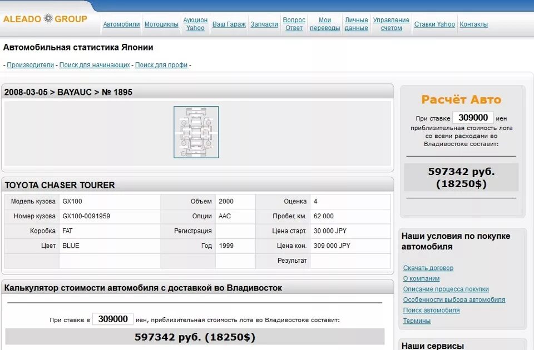Screen dimensions: 534x350
Task: Open Управление счетом page
Action: [391, 24]
